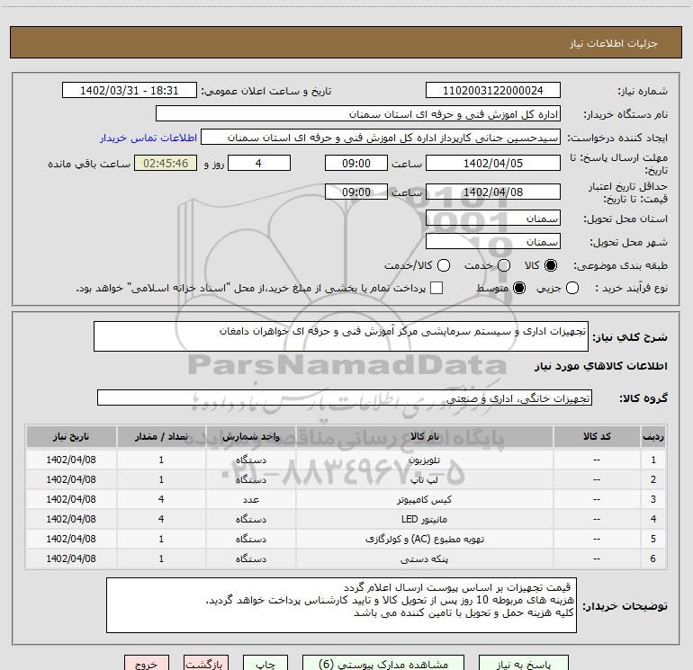This screenshot has height=670, width=693.
Task: Select the کیس کامپیوتر item name cell
Action: pos(424,499)
